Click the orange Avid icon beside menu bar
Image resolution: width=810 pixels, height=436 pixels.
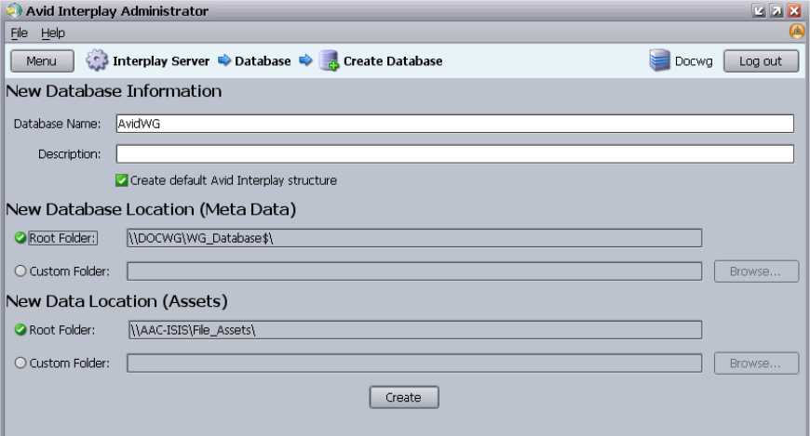[x=797, y=32]
